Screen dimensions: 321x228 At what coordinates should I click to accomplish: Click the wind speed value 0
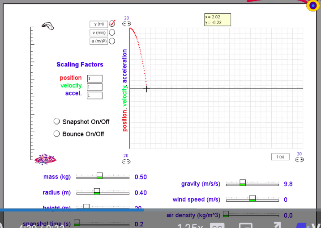[x=286, y=199]
